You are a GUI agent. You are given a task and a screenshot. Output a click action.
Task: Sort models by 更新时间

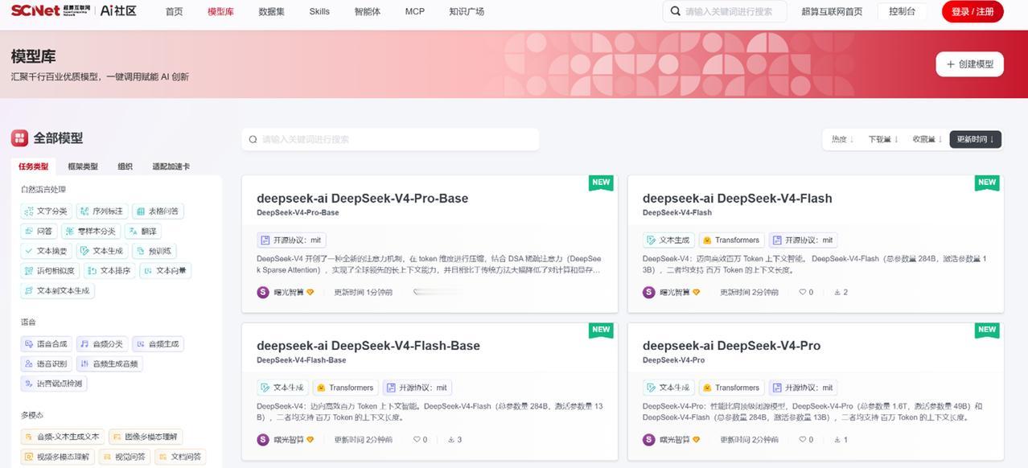point(975,139)
